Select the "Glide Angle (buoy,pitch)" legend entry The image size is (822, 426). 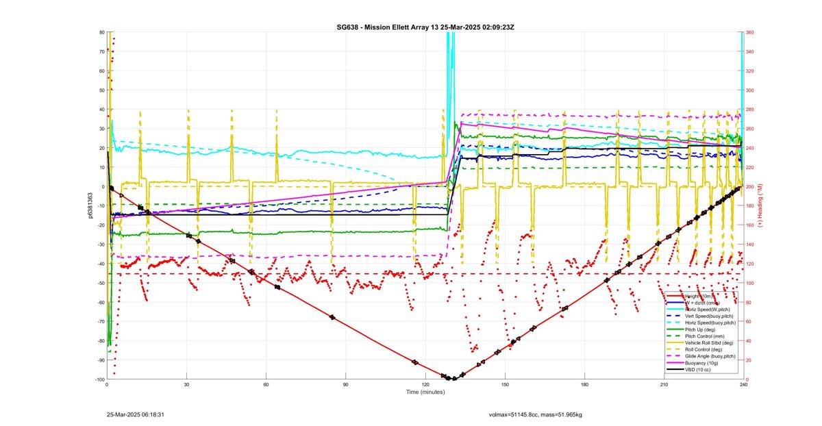pos(701,356)
